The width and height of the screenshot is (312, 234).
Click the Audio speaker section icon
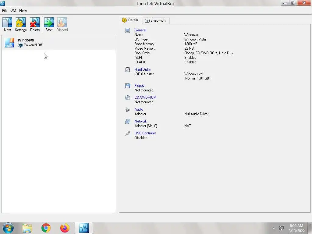click(x=128, y=110)
